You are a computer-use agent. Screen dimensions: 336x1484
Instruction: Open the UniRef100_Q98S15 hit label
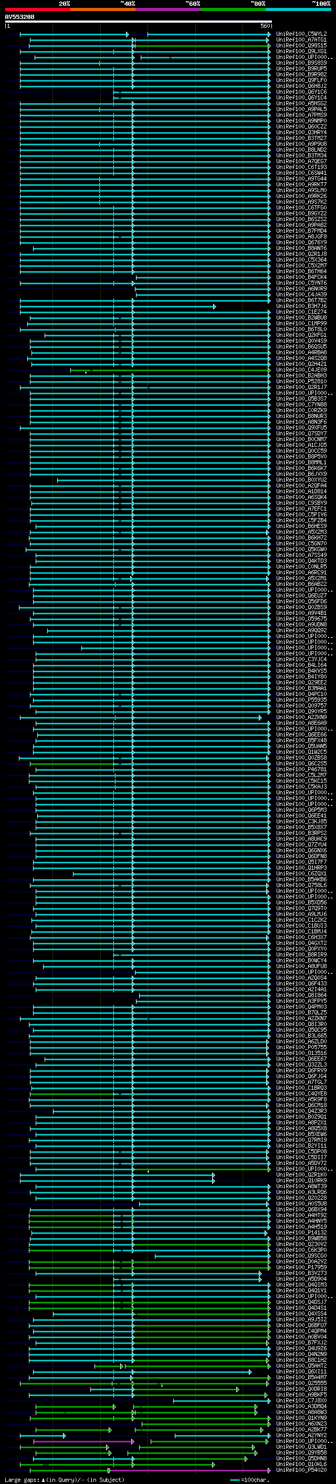[x=301, y=45]
